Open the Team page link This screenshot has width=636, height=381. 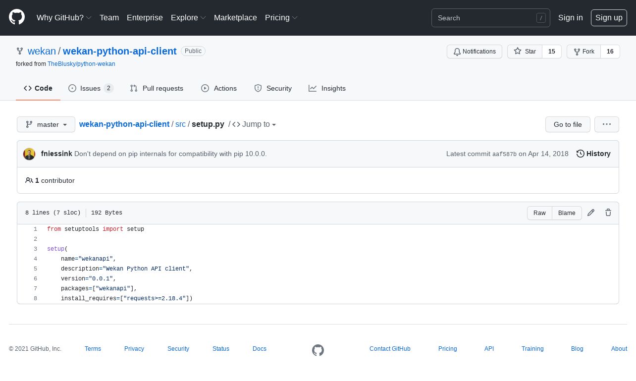pos(109,18)
